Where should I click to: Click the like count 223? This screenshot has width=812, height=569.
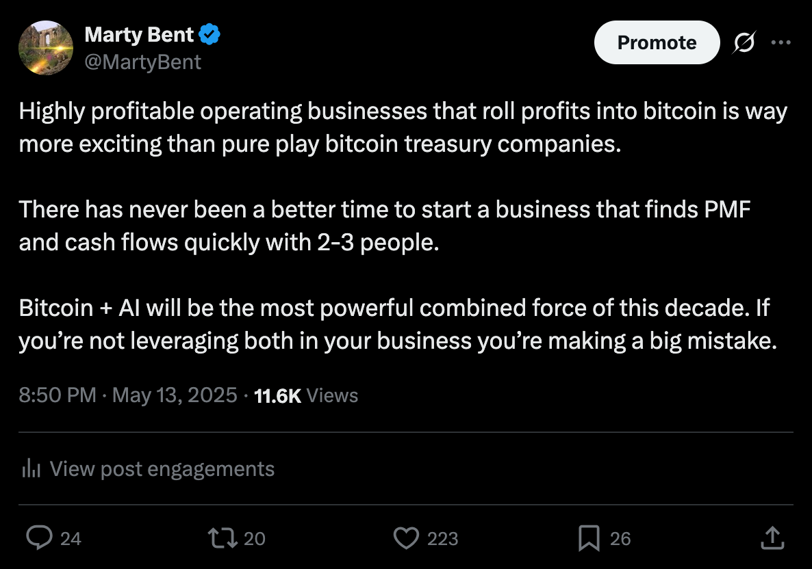tap(442, 538)
